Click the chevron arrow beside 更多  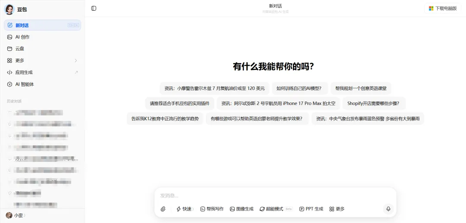pos(76,61)
